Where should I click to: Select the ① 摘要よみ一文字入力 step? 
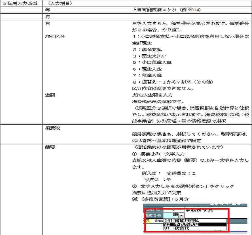pyautogui.click(x=158, y=154)
